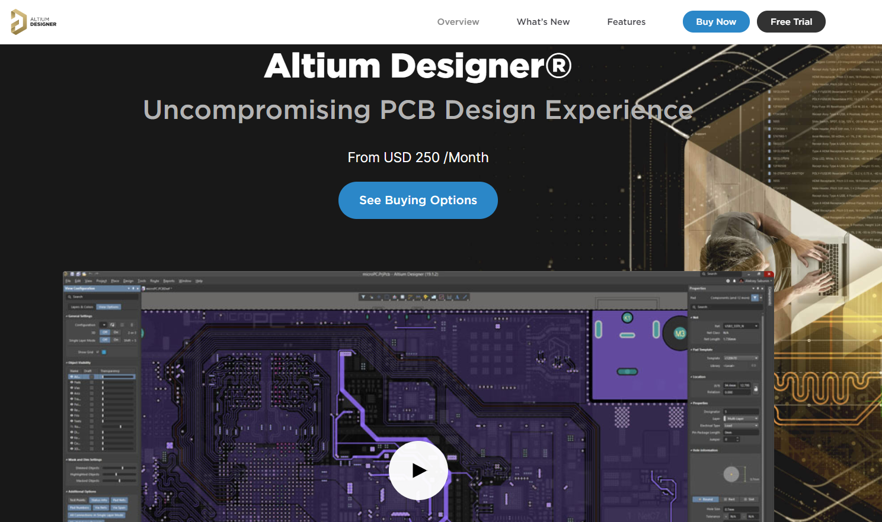The height and width of the screenshot is (522, 882).
Task: Go to the What's New section
Action: (x=543, y=22)
